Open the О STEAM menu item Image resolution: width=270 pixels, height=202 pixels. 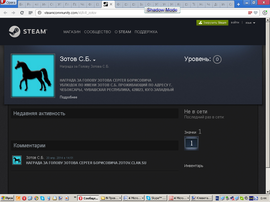[x=123, y=32]
